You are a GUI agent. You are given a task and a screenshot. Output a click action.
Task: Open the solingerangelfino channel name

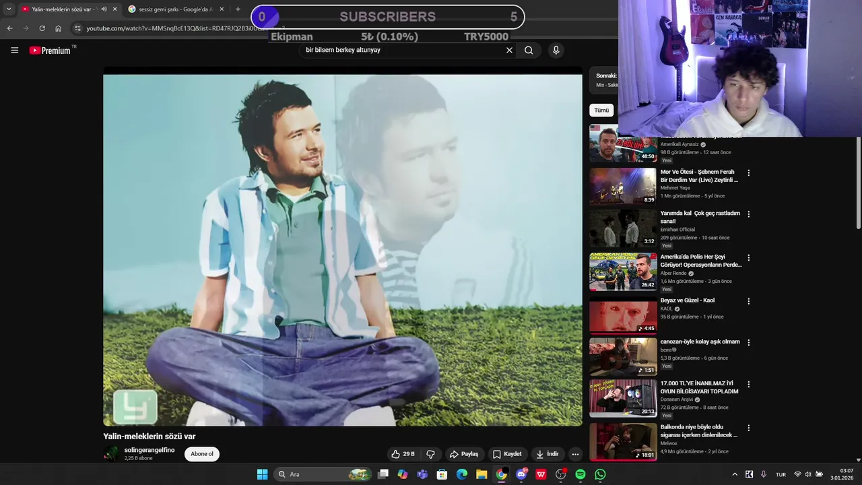150,450
